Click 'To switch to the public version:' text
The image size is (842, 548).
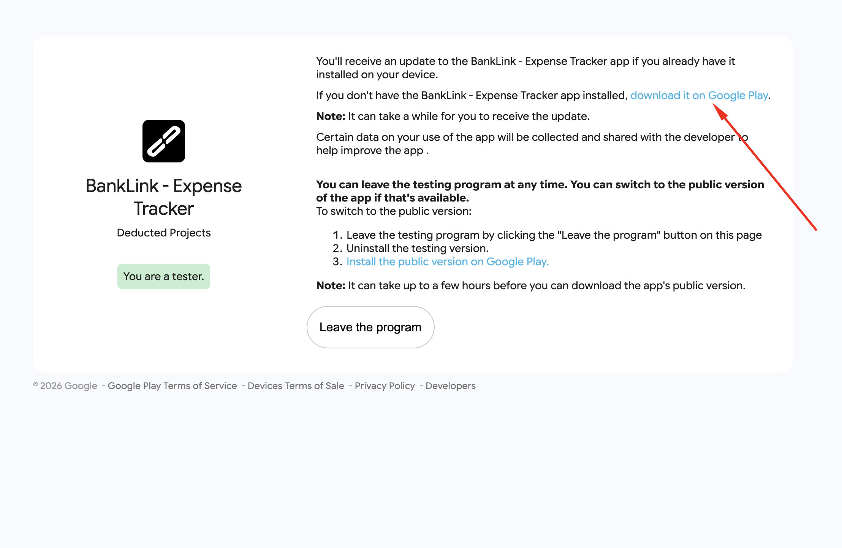[x=394, y=211]
